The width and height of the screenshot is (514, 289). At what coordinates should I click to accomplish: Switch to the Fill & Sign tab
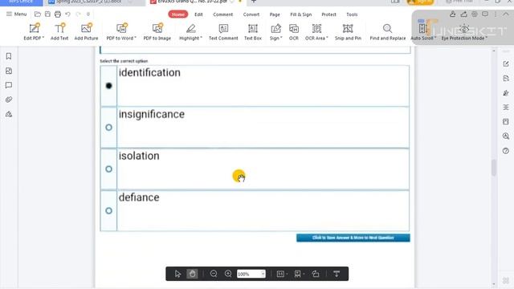pos(301,14)
